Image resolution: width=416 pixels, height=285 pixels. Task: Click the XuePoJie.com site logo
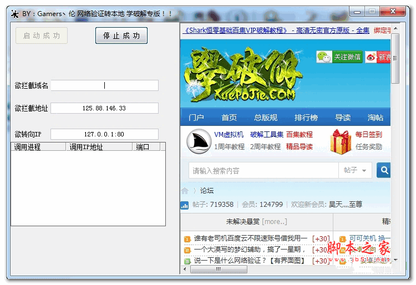pyautogui.click(x=243, y=74)
